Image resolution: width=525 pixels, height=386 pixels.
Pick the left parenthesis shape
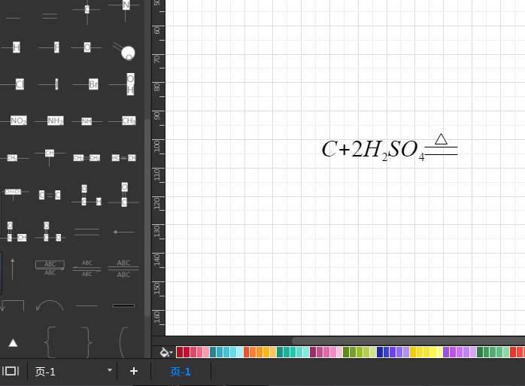123,342
